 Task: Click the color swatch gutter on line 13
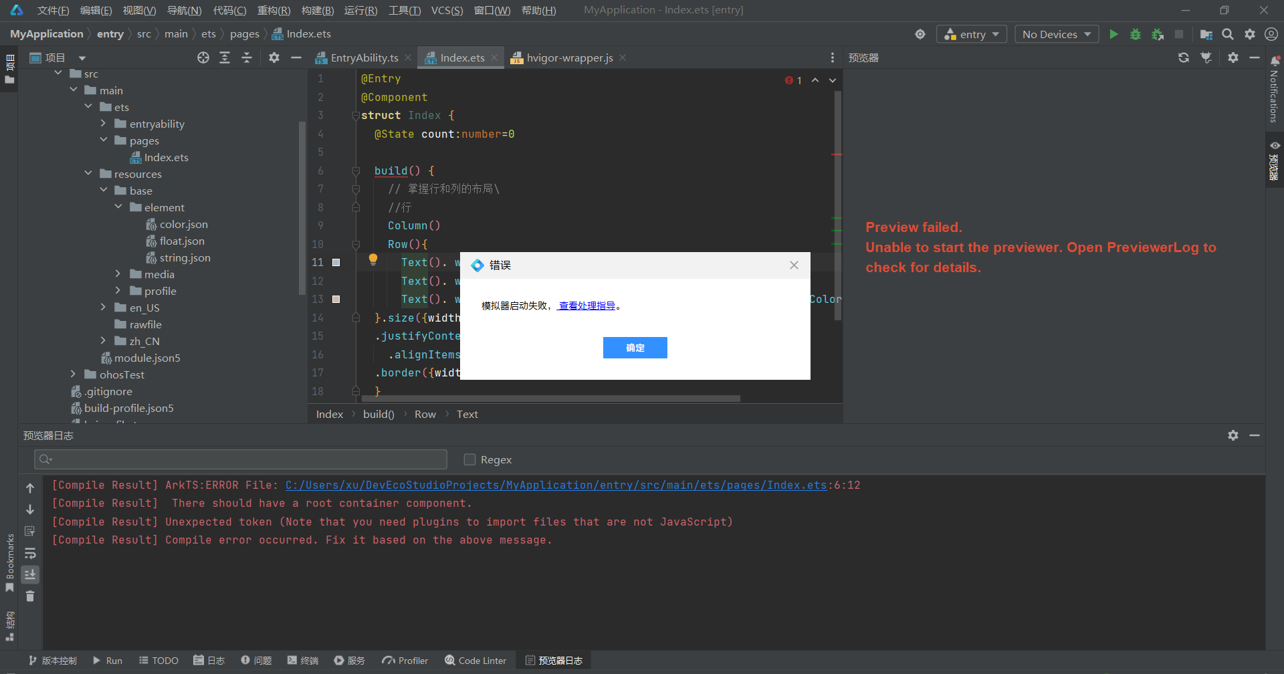[336, 300]
